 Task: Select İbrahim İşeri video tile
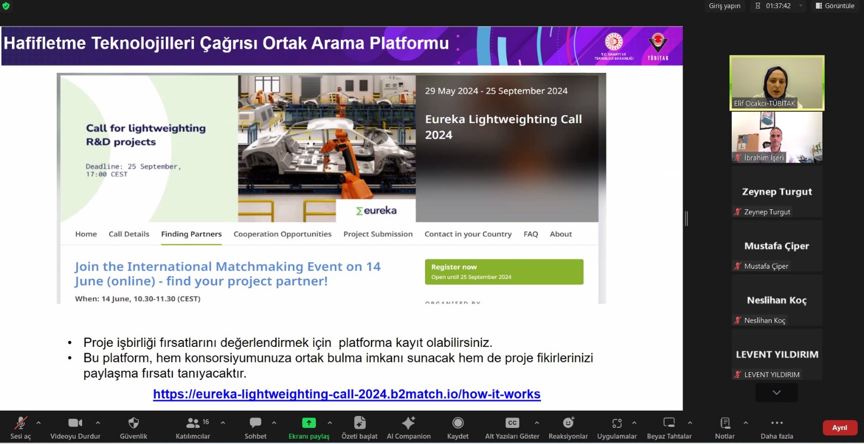[x=777, y=137]
